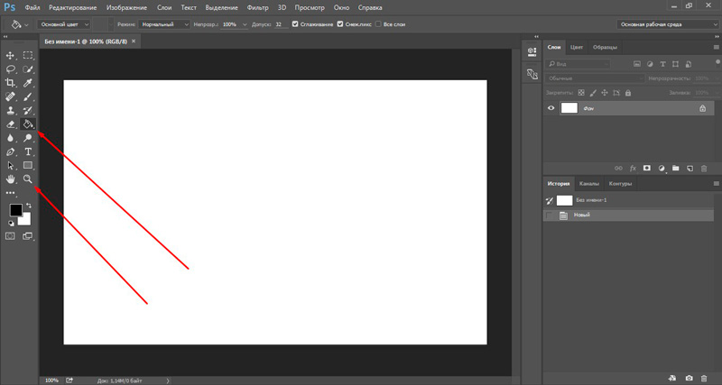Enable the Все слои checkbox

coord(378,24)
